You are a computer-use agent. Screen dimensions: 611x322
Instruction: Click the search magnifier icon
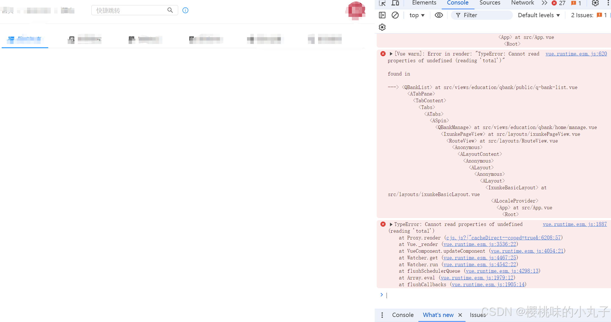coord(170,10)
